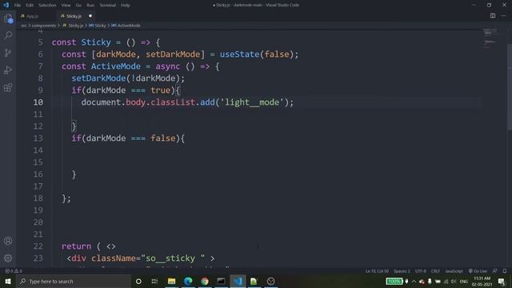Change indentation via Spaces: 2

402,271
